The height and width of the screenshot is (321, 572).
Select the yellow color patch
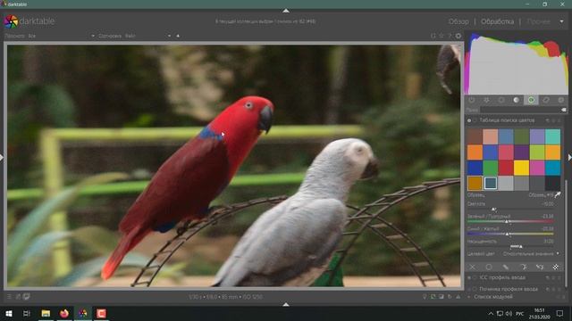521,168
